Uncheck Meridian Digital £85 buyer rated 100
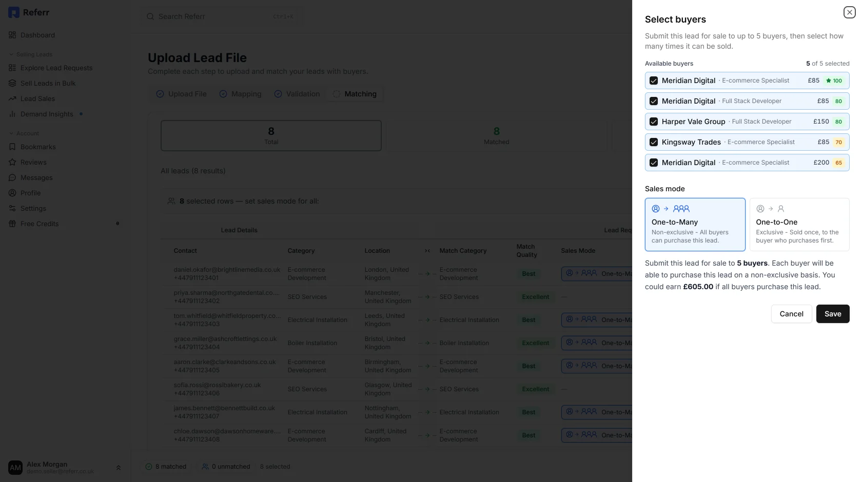Image resolution: width=862 pixels, height=482 pixels. [654, 81]
